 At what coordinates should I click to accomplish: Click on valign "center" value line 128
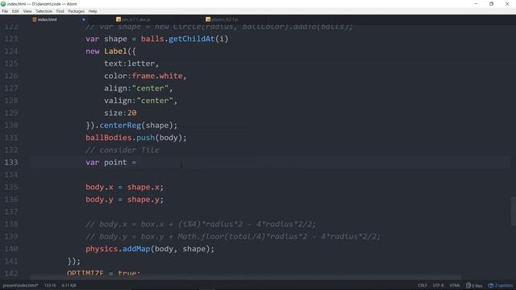[x=155, y=101]
